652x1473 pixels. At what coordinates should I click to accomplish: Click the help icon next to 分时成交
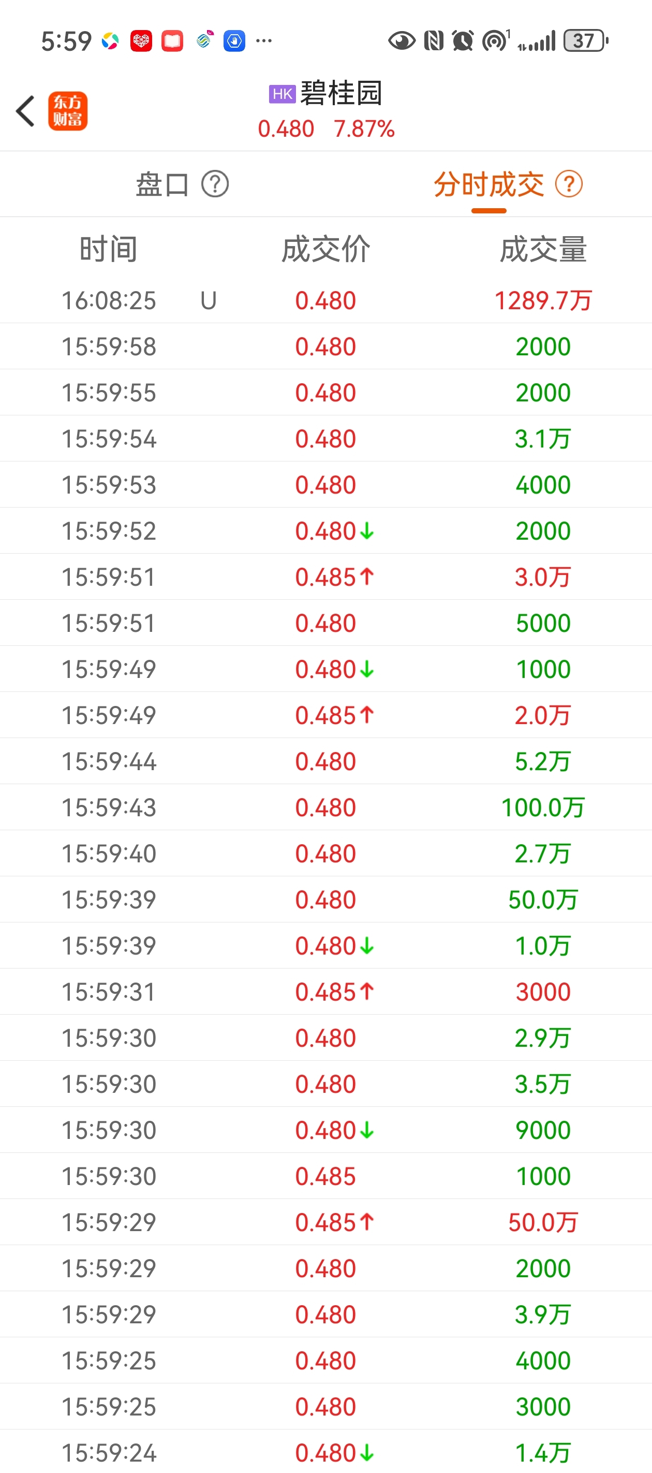coord(569,184)
